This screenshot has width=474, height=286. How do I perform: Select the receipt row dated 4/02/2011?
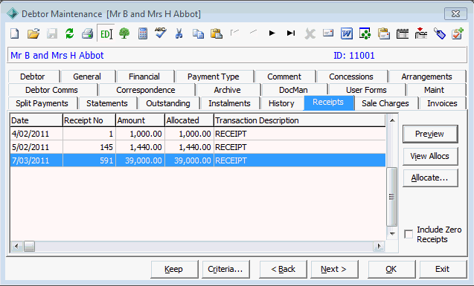pyautogui.click(x=198, y=134)
